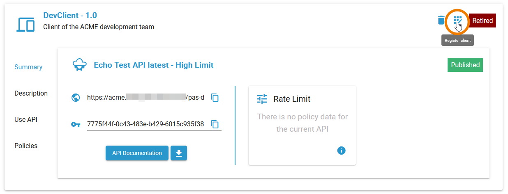Select the Use API tab

26,120
